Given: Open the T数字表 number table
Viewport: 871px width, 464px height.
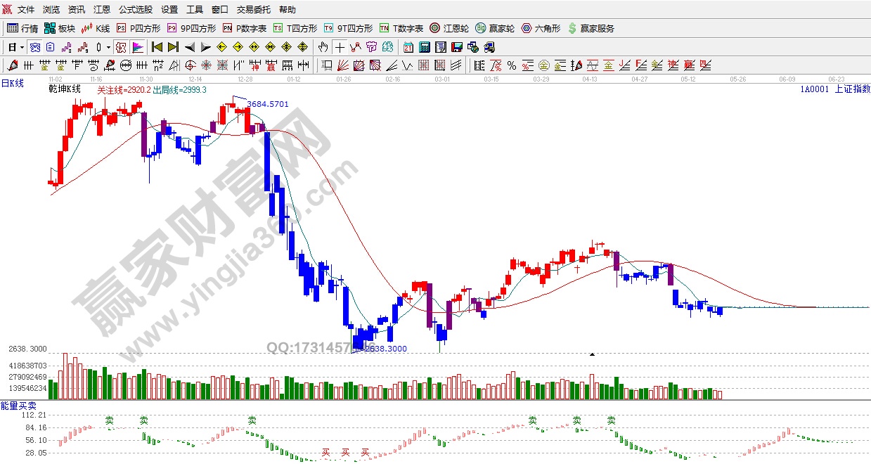Looking at the screenshot, I should [x=401, y=29].
